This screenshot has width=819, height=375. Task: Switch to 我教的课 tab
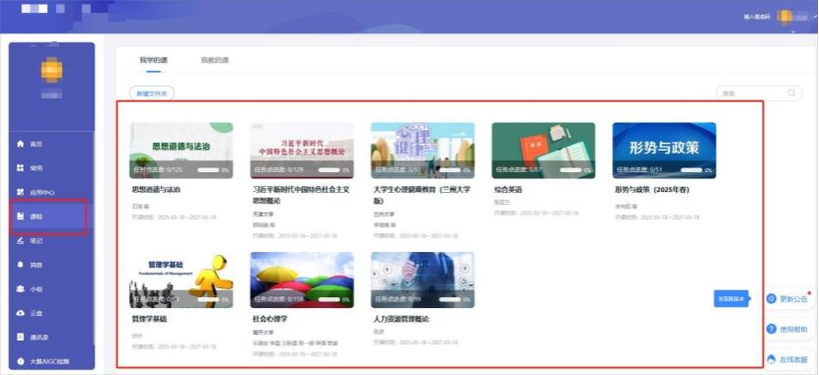[x=215, y=60]
